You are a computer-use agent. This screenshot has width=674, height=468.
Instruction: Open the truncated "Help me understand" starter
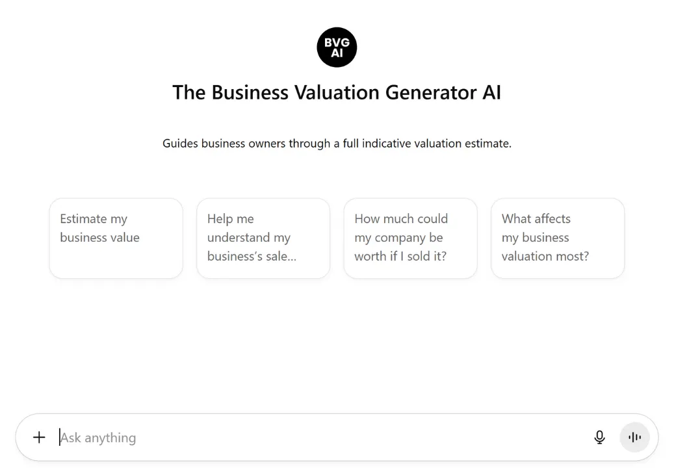(x=263, y=238)
